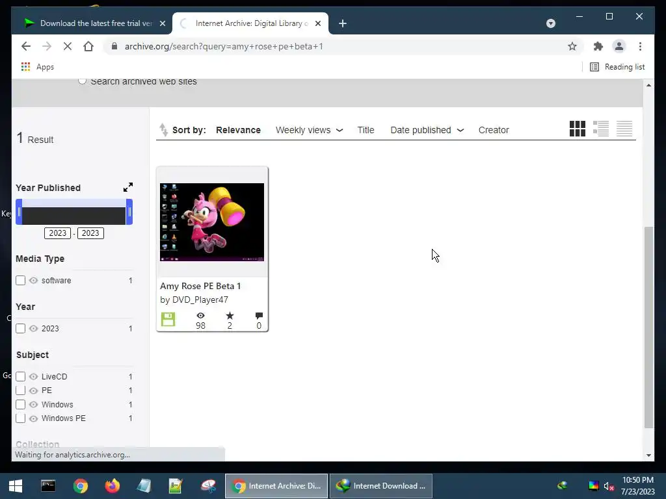This screenshot has height=499, width=666.
Task: Check the 2023 year filter checkbox
Action: [20, 328]
